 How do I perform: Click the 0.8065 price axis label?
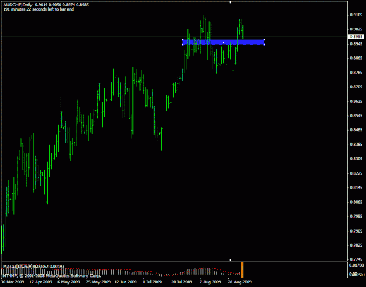(x=356, y=202)
